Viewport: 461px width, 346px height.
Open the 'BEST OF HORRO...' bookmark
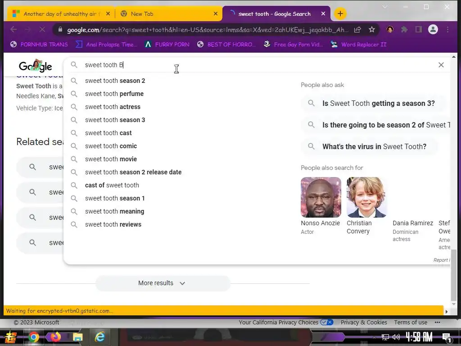click(x=226, y=45)
